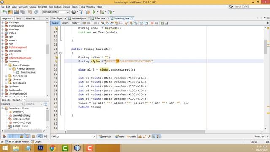The height and width of the screenshot is (152, 270).
Task: Toggle Show Inherited Members filter in Navigator
Action: pos(4,136)
